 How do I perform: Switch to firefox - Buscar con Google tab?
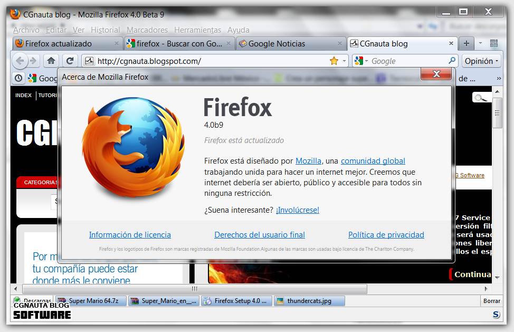tap(179, 44)
